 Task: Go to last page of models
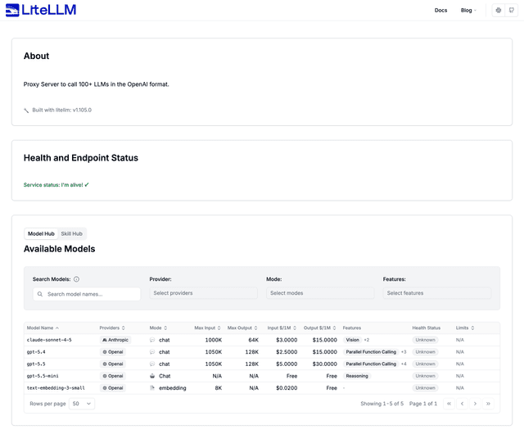point(488,404)
